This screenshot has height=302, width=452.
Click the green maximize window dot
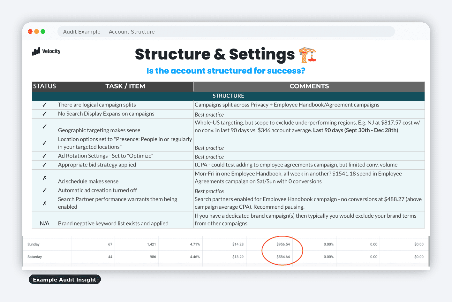(x=43, y=31)
